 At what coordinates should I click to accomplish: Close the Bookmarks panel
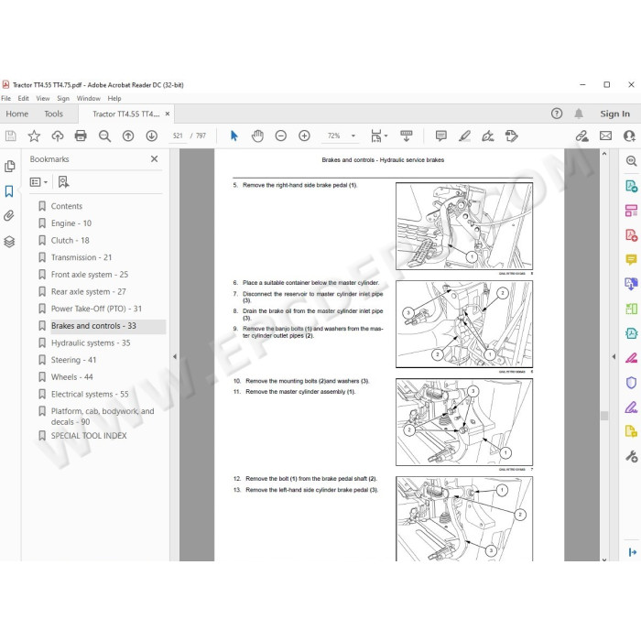[154, 159]
